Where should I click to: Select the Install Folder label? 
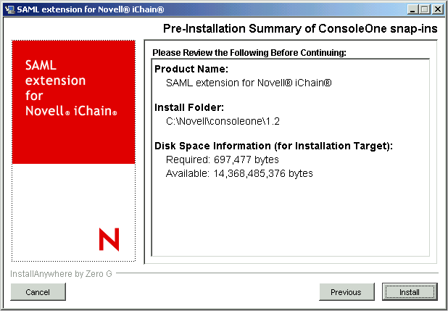pos(189,108)
